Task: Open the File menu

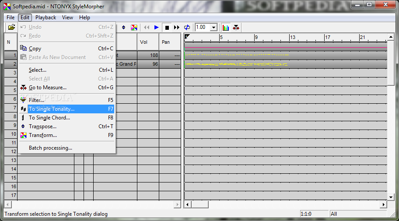Action: tap(10, 18)
